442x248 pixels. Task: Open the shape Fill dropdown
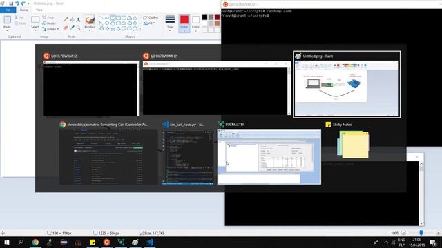(x=149, y=23)
